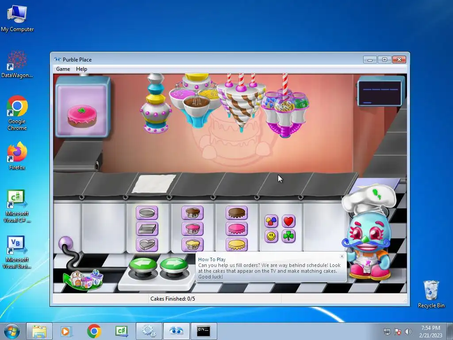This screenshot has height=340, width=453.
Task: Click Cakes Finished: 0/5 status text
Action: (173, 299)
